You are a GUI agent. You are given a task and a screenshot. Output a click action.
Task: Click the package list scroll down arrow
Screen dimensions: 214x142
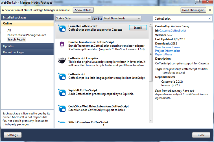[x=151, y=120]
